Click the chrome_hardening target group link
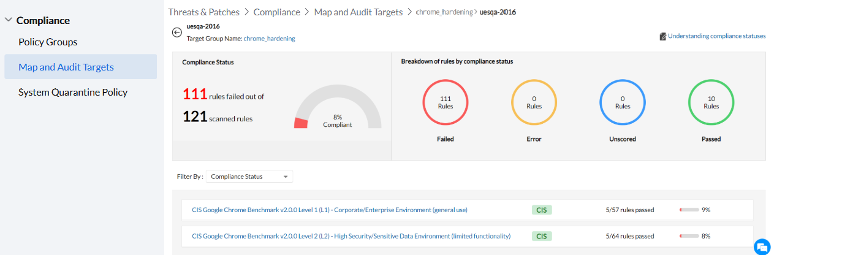 269,39
